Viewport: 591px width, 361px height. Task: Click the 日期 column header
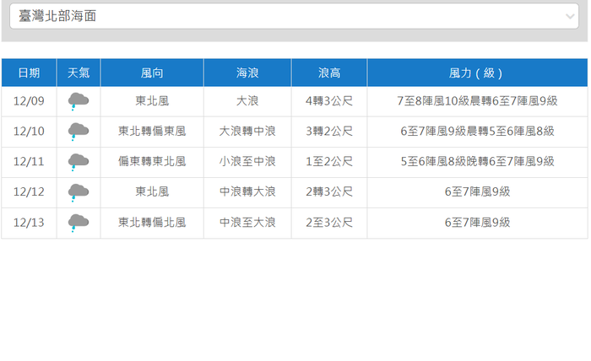(x=29, y=73)
